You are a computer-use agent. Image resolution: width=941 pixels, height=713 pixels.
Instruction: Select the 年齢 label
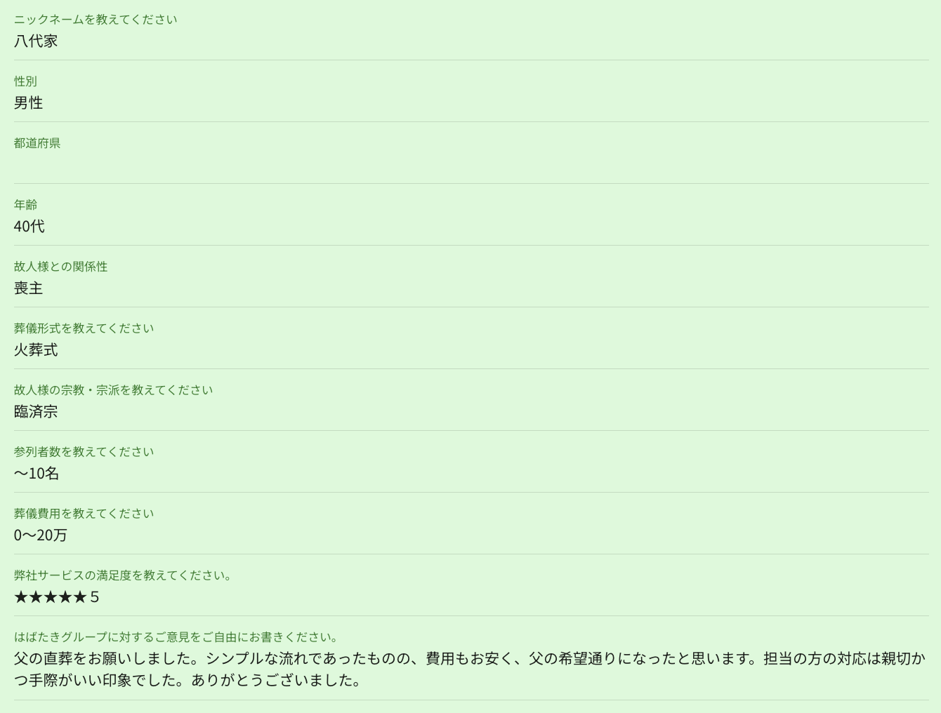(26, 205)
